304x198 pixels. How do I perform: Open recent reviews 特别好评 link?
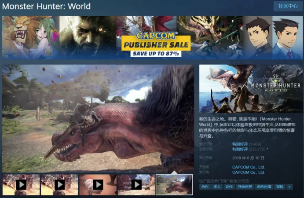(x=240, y=144)
